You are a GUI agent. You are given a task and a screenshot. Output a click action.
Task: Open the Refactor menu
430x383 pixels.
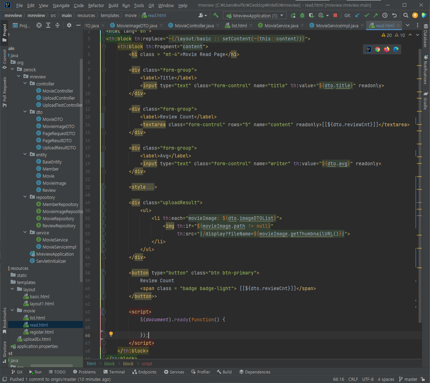(96, 5)
